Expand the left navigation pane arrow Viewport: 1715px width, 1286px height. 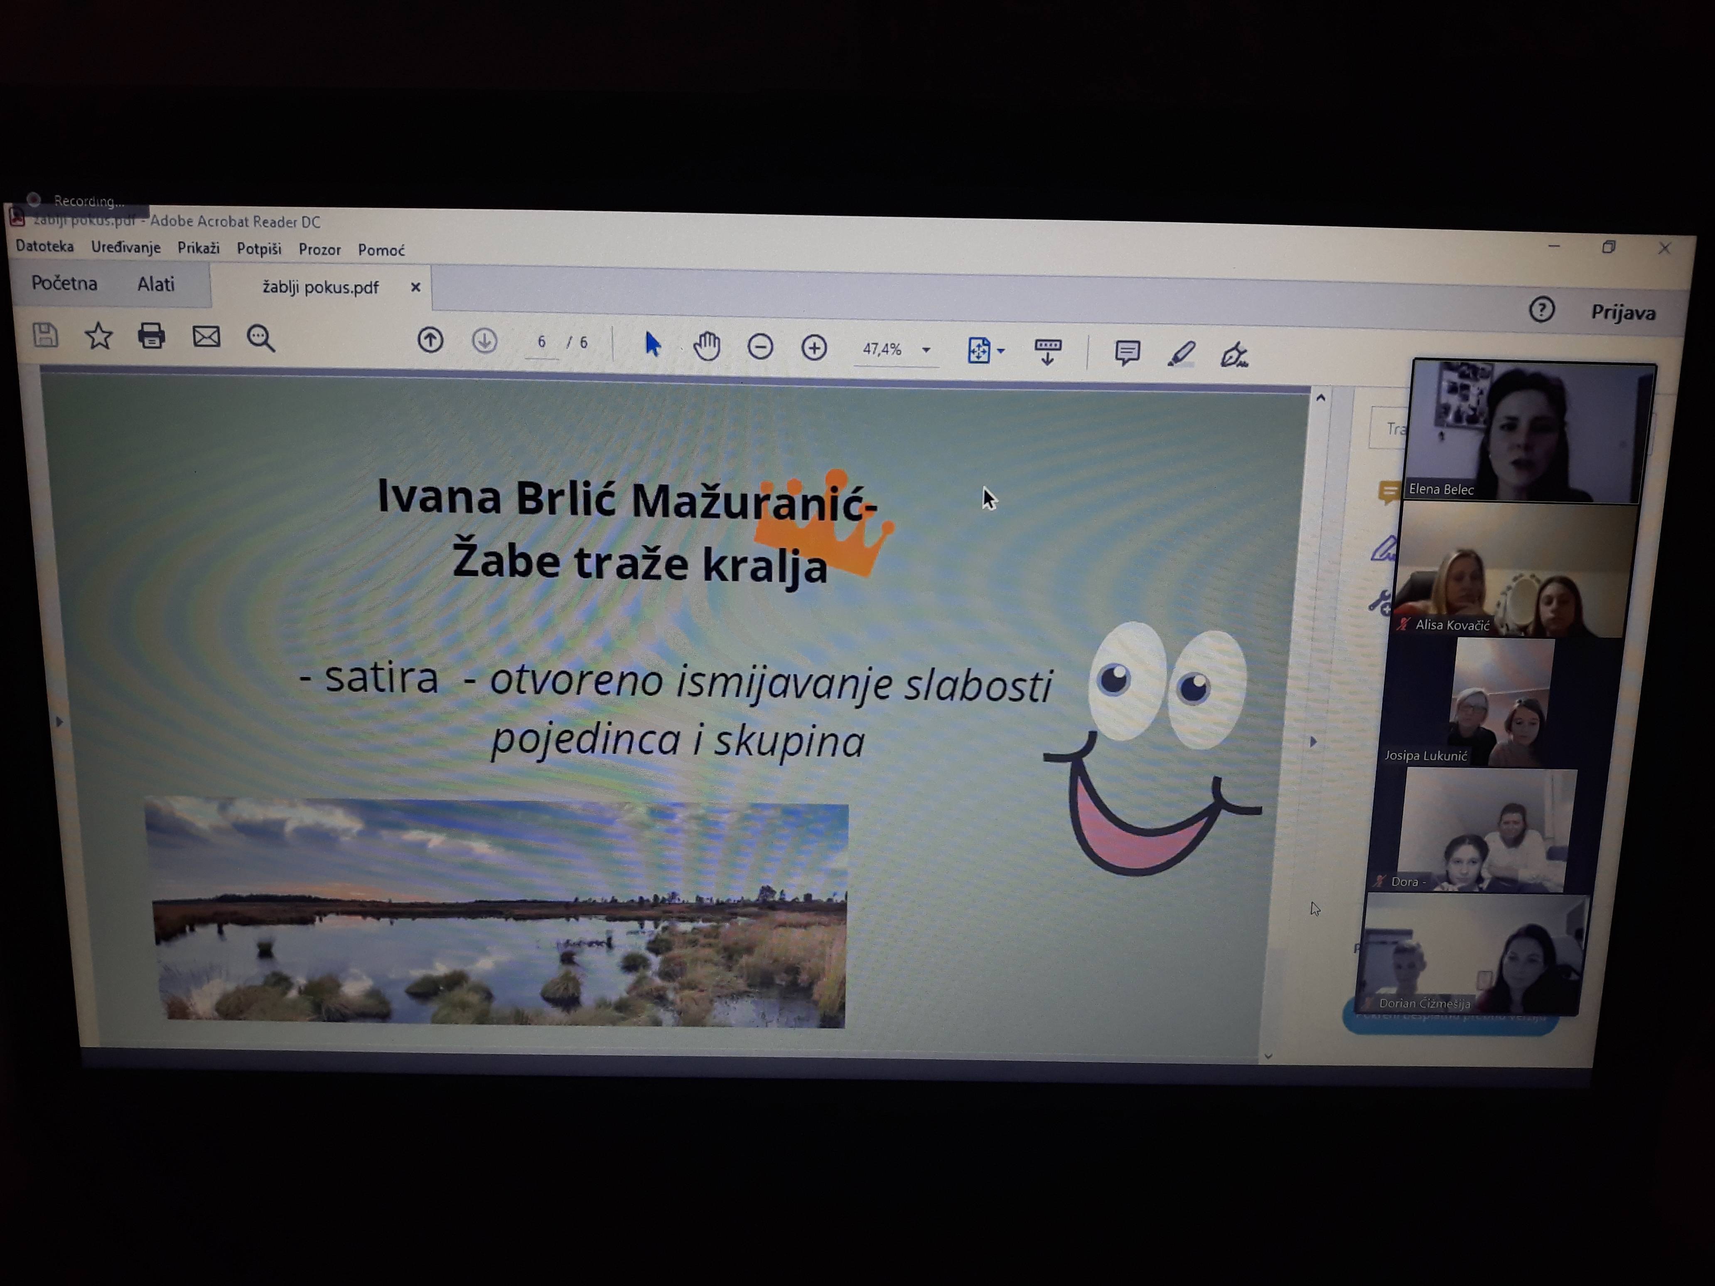coord(59,722)
